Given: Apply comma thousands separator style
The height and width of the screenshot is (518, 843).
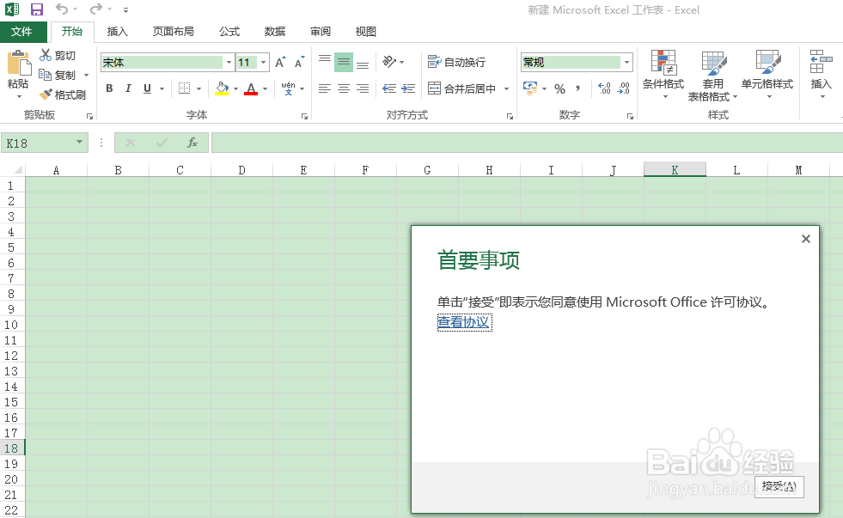Looking at the screenshot, I should tap(578, 88).
